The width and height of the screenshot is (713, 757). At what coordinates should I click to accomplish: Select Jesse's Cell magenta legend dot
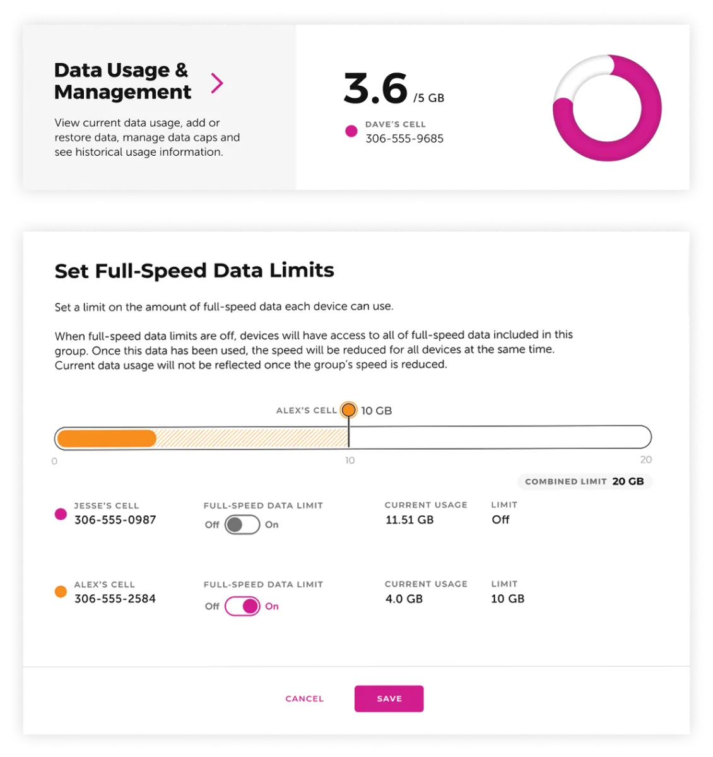coord(60,513)
